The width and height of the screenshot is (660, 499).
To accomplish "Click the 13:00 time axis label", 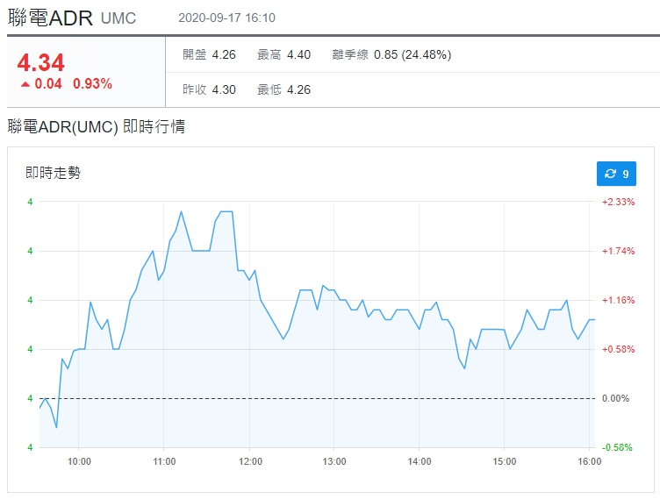I will point(334,461).
